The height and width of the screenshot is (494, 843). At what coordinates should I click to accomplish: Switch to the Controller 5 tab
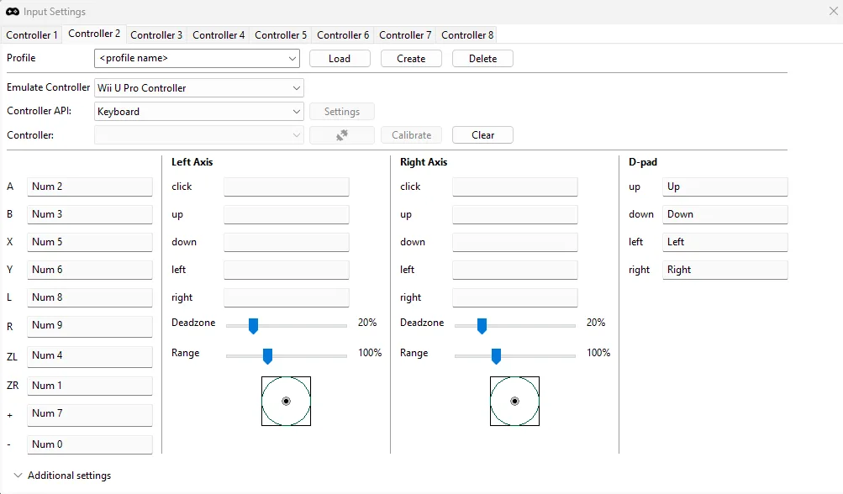(281, 35)
